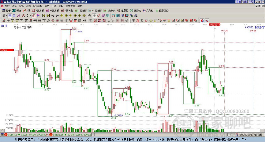The image size is (265, 142).
Task: Toggle the 权 adjustment button
Action: pyautogui.click(x=34, y=16)
